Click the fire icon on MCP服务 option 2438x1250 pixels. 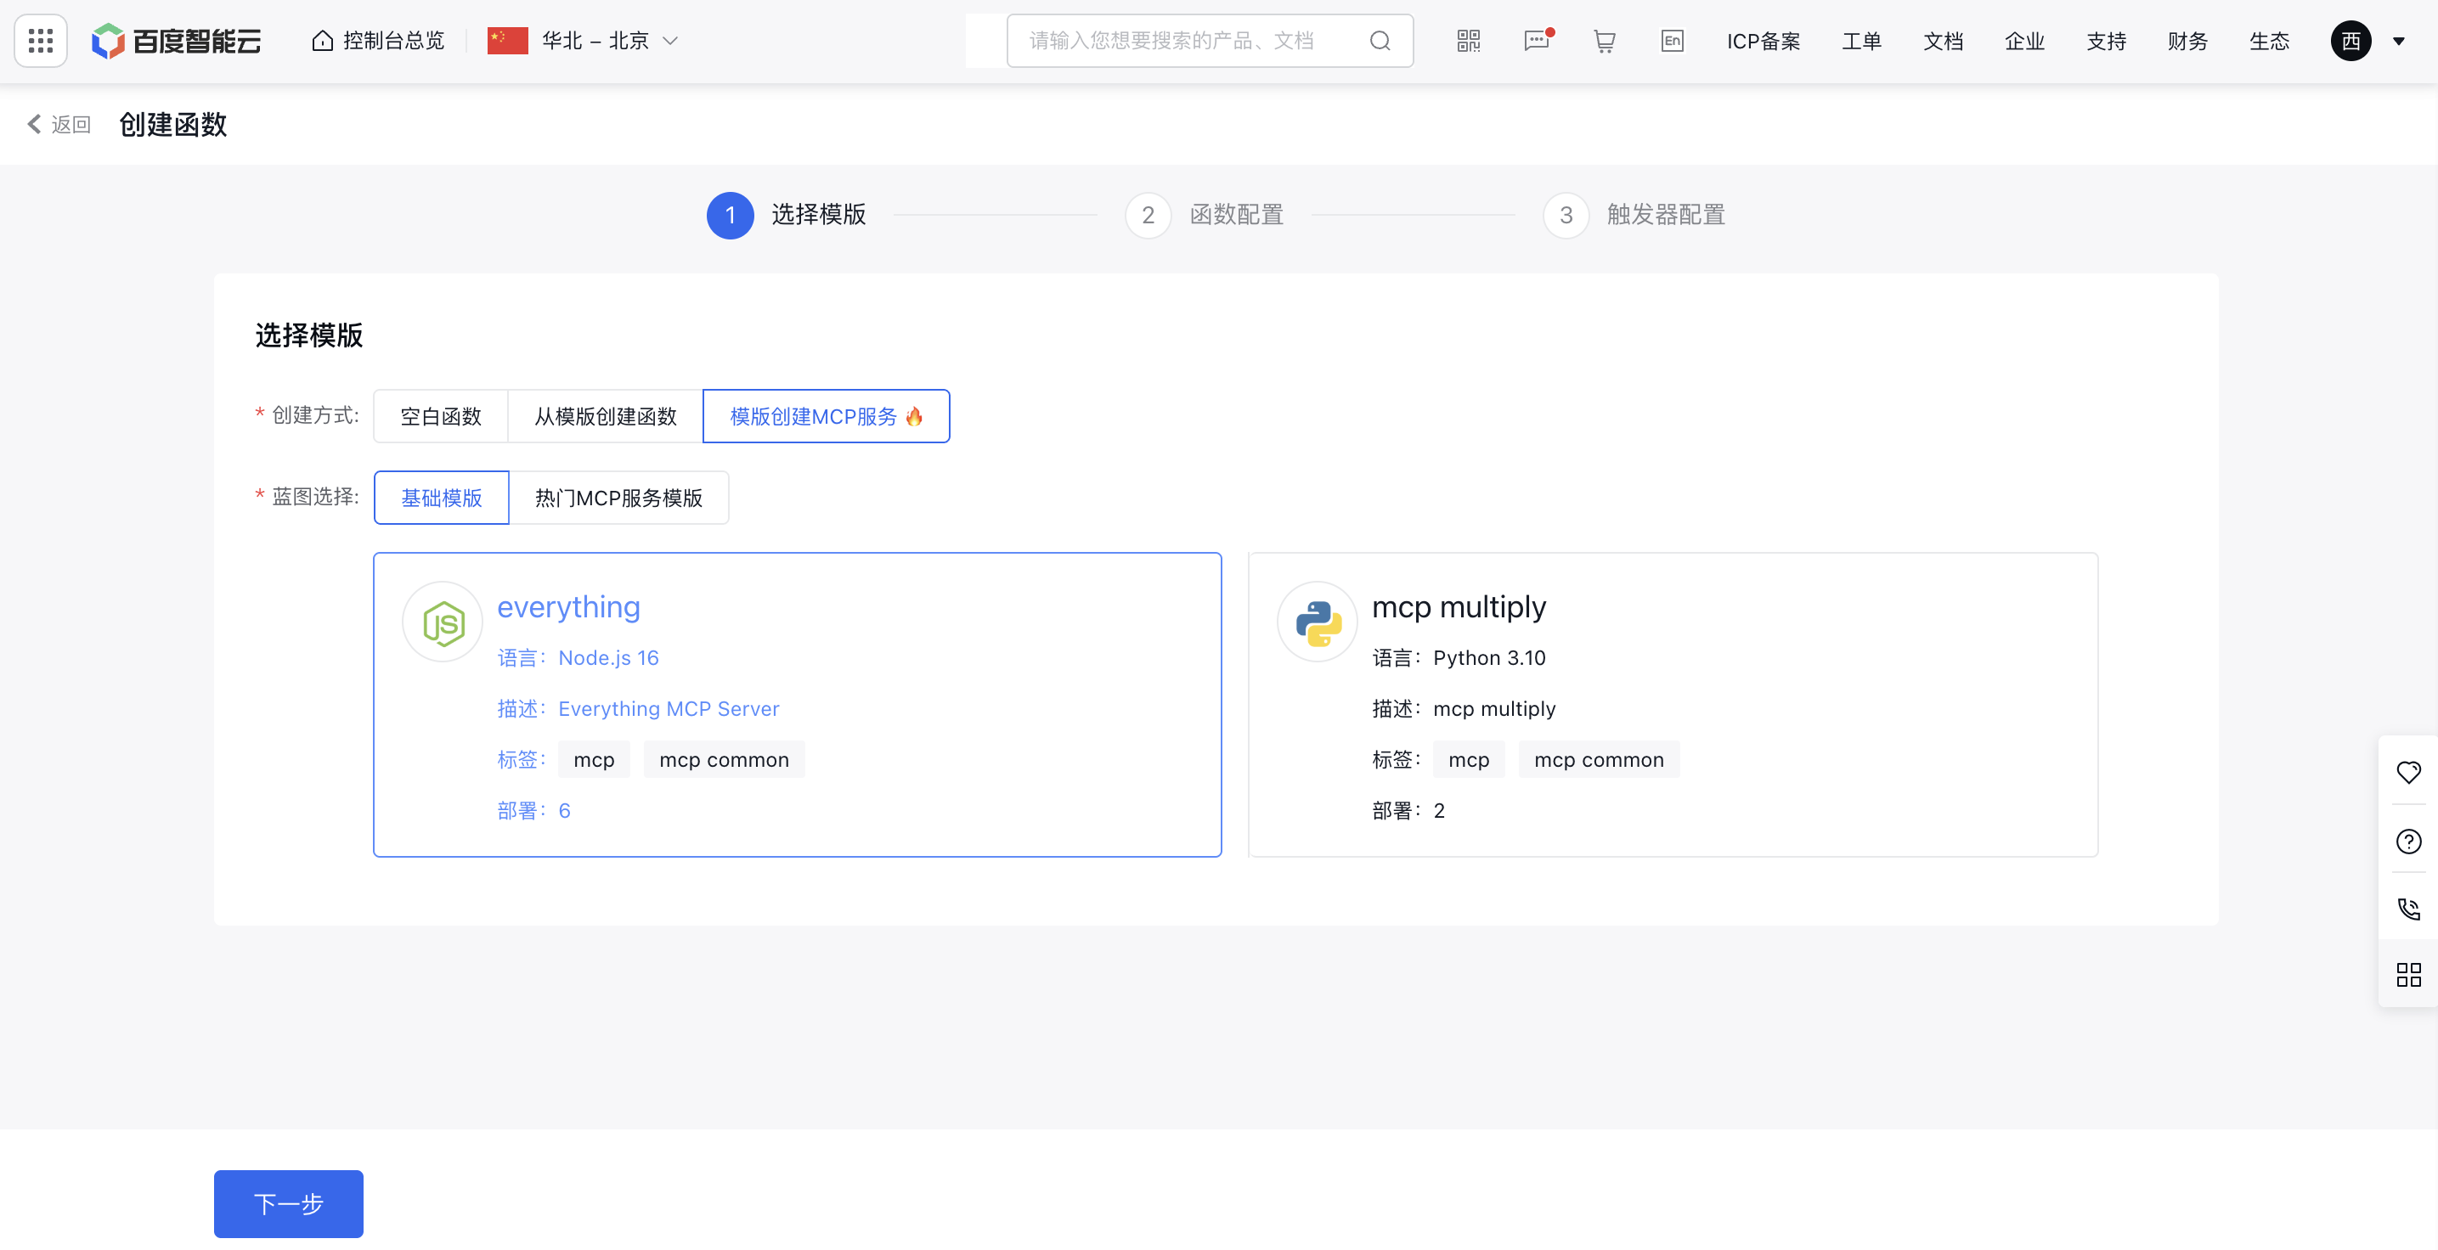point(914,416)
